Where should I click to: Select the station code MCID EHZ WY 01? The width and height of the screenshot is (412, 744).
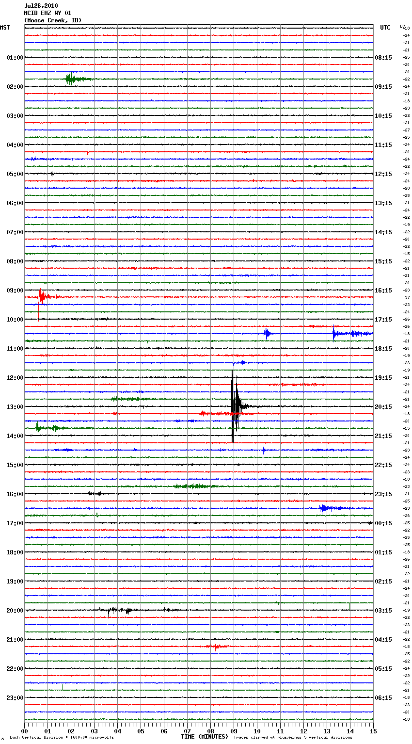pyautogui.click(x=48, y=13)
